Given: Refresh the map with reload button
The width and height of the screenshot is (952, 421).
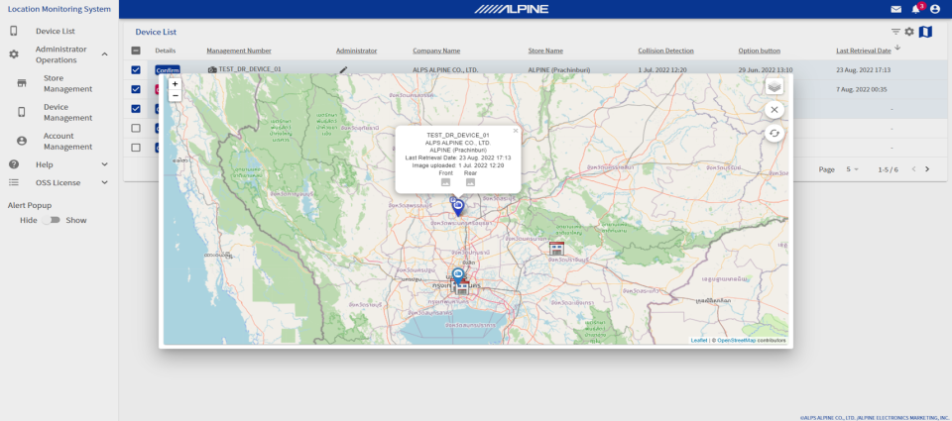Looking at the screenshot, I should pyautogui.click(x=774, y=133).
